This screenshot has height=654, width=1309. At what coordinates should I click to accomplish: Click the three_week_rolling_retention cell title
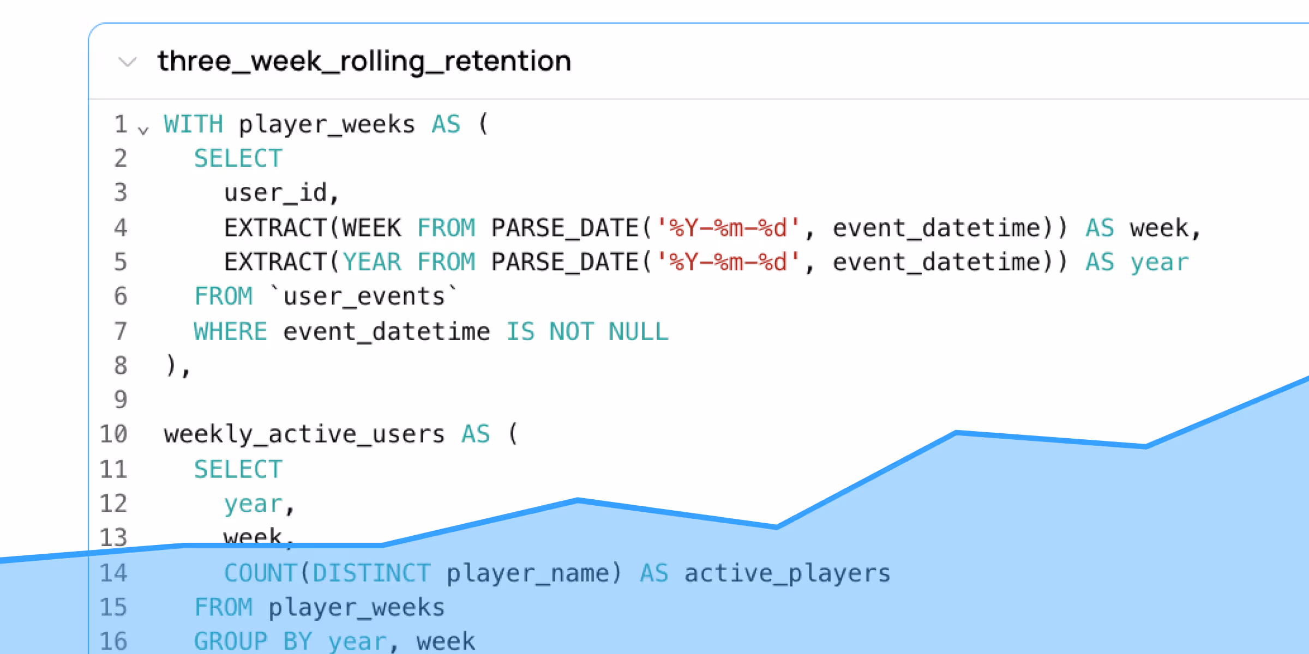[x=364, y=61]
